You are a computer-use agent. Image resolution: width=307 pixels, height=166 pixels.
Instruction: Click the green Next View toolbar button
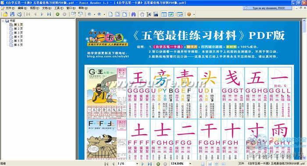click(57, 14)
